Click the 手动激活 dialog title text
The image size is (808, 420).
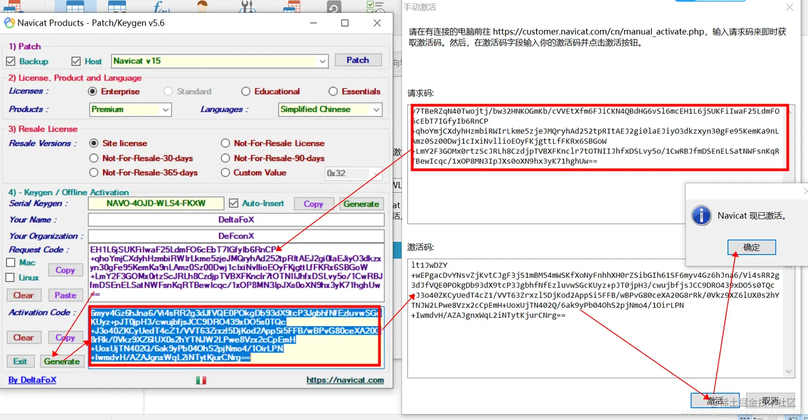(419, 7)
